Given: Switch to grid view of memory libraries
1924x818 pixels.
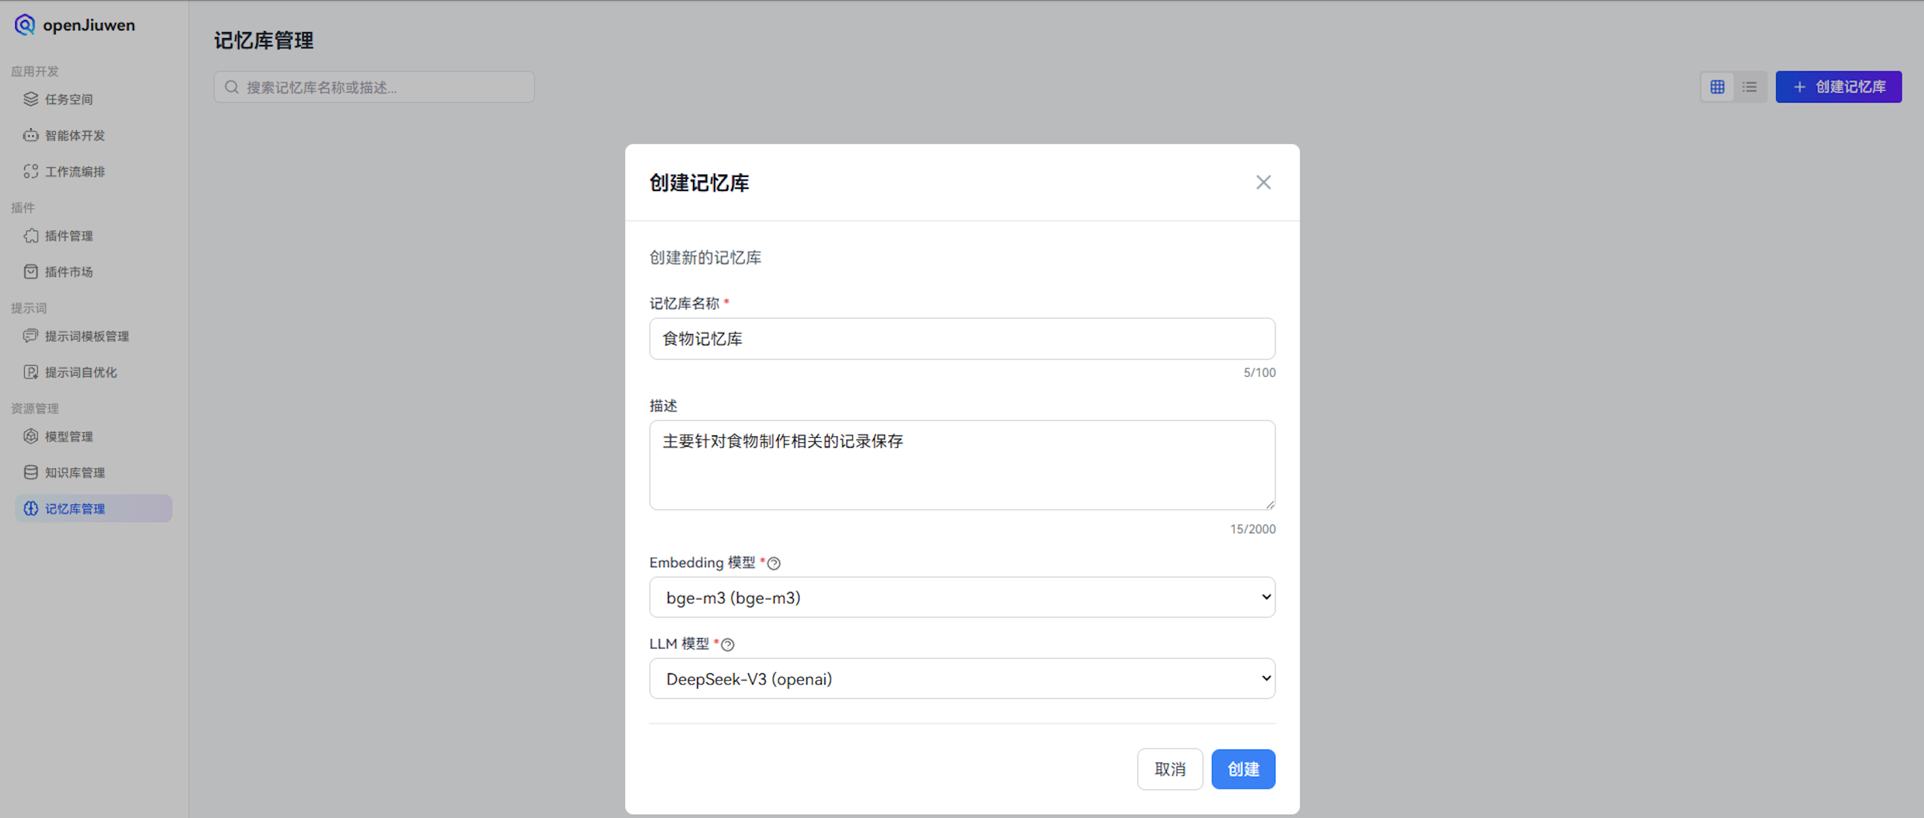Looking at the screenshot, I should click(x=1717, y=87).
